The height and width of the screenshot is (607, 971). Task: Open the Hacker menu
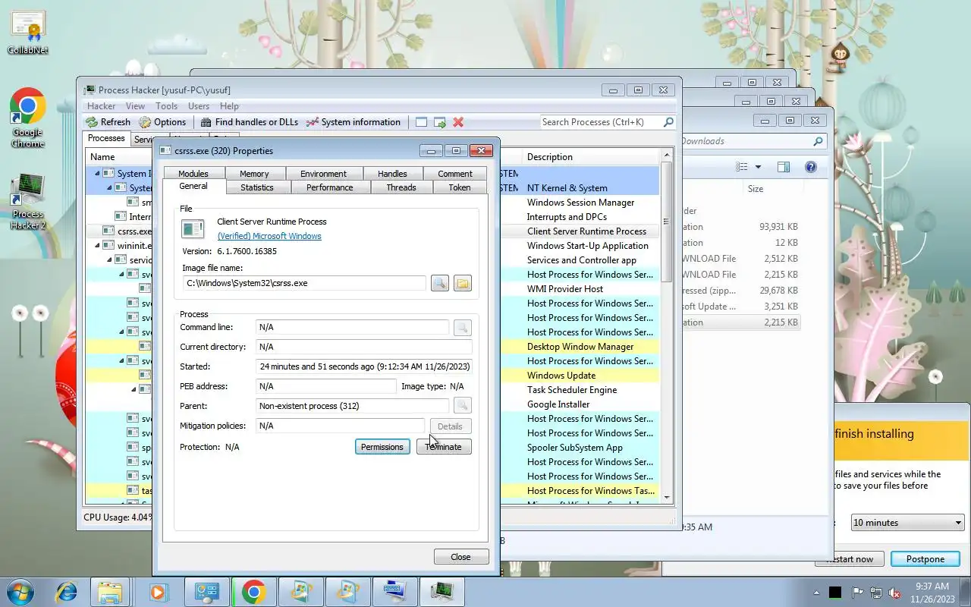point(101,106)
